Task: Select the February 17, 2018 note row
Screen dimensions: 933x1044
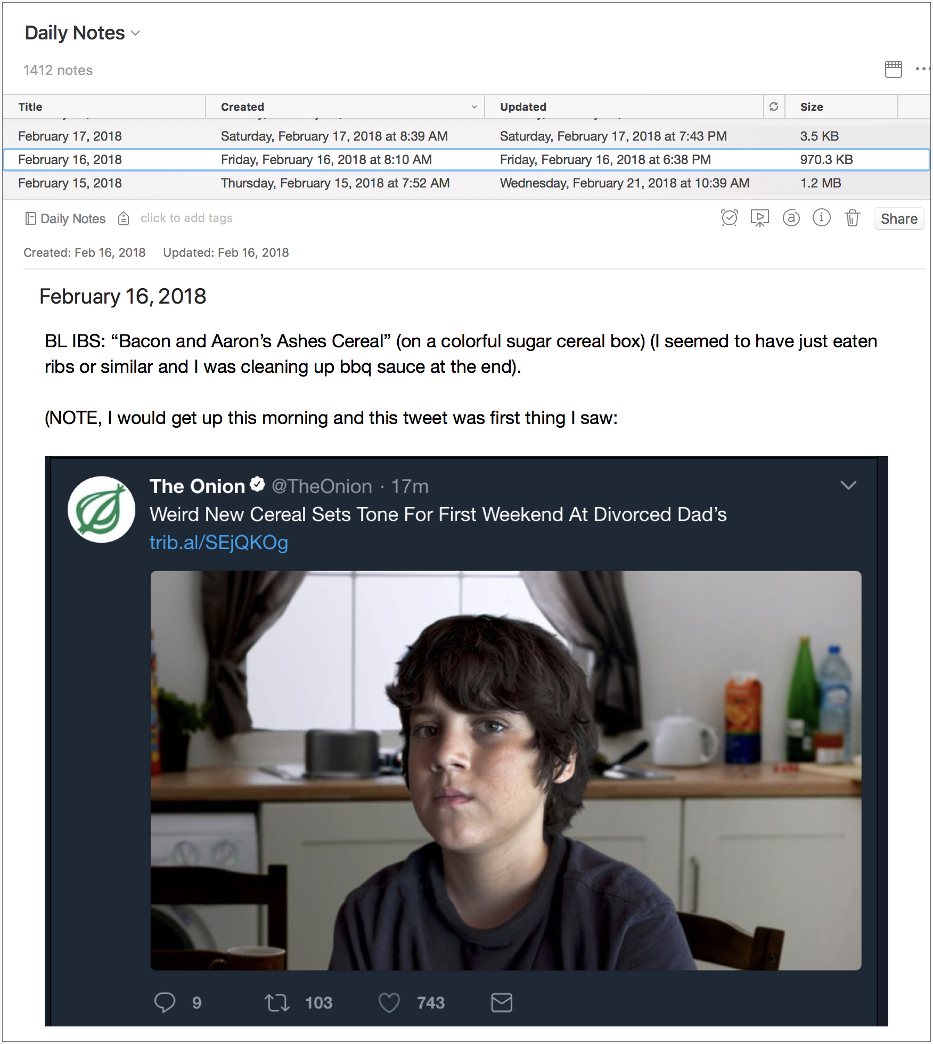Action: click(x=466, y=136)
